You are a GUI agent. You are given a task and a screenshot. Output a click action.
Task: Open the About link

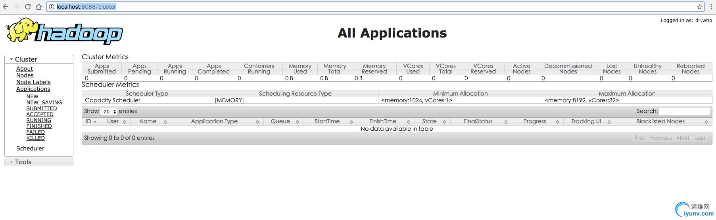click(24, 69)
